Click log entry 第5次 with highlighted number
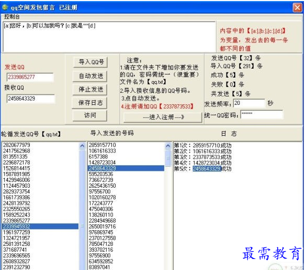 [x=202, y=169]
